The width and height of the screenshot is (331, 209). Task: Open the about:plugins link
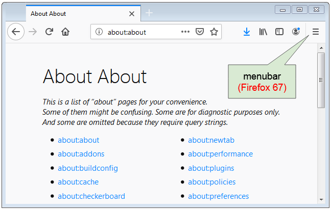coord(211,168)
